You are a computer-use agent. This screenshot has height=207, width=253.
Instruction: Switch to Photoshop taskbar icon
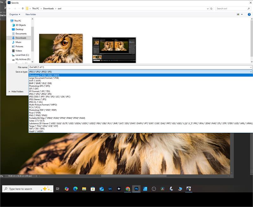tap(136, 189)
